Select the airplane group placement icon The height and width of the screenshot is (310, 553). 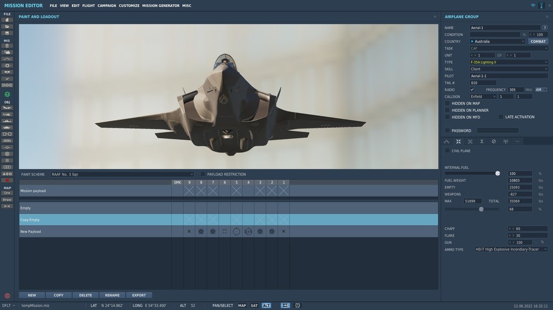click(x=7, y=108)
